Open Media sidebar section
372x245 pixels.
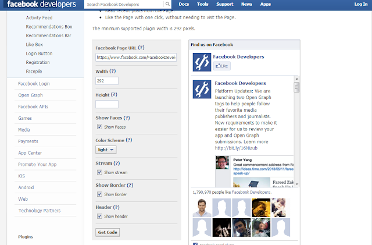click(24, 130)
